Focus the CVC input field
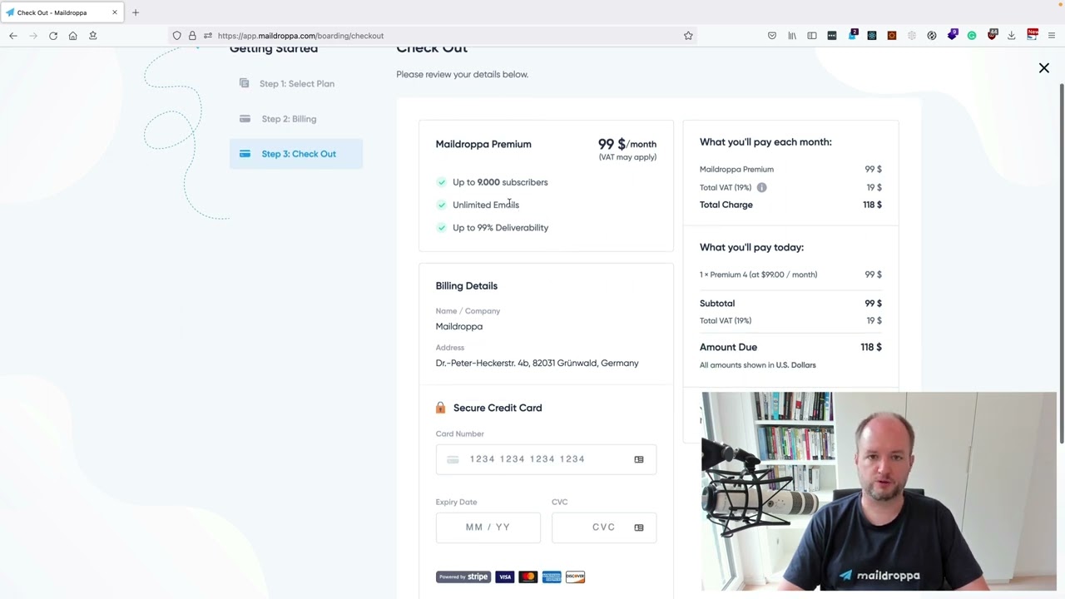Screen dimensions: 1065x599 click(x=604, y=527)
